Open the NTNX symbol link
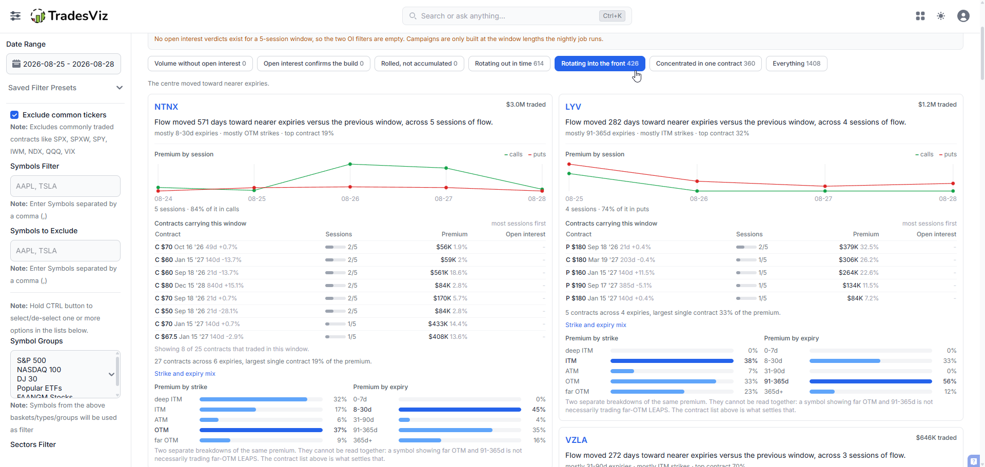 coord(166,107)
